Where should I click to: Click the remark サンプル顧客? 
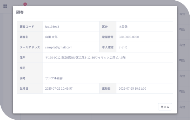(x=54, y=78)
